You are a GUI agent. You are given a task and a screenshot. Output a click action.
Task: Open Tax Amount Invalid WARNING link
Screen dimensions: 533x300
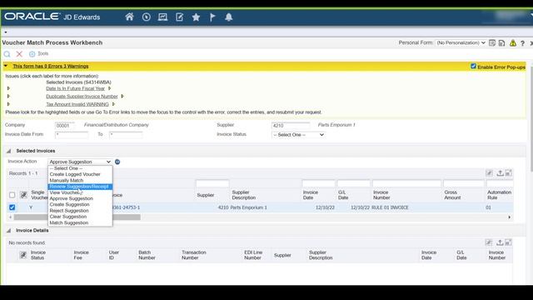coord(77,104)
